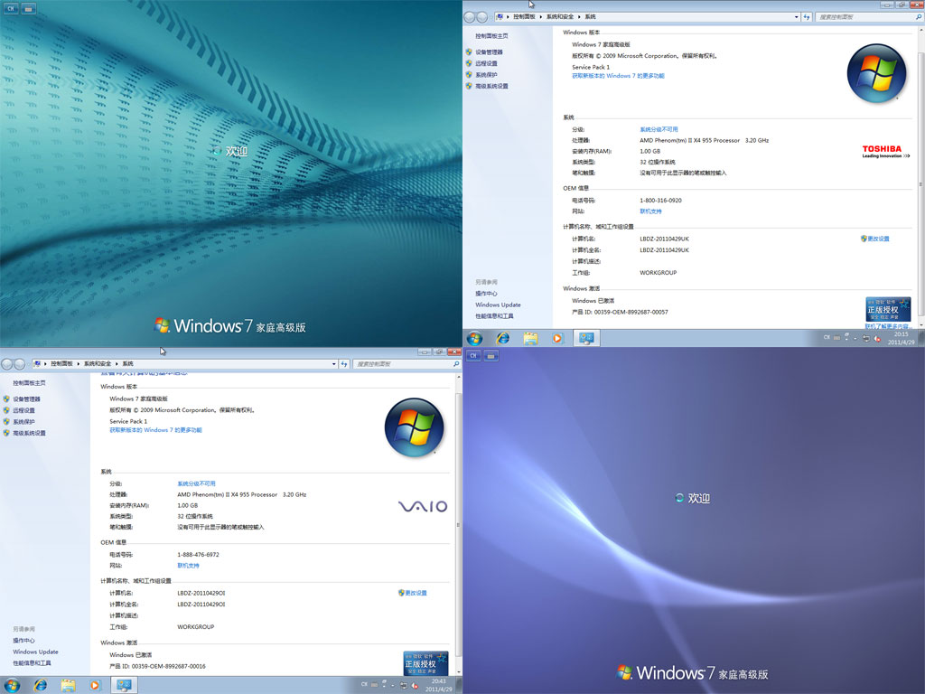
Task: Expand the 控制面板 breadcrumb arrow in the VAIO window
Action: tap(79, 363)
